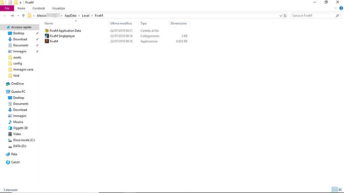The image size is (344, 193).
Task: Open Documenti under Questo PC
Action: (20, 104)
